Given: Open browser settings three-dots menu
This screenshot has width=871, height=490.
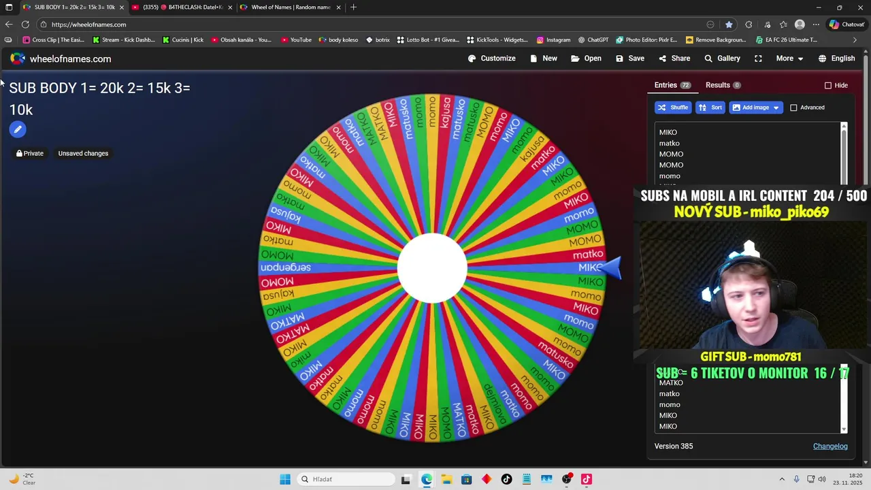Looking at the screenshot, I should coord(816,24).
